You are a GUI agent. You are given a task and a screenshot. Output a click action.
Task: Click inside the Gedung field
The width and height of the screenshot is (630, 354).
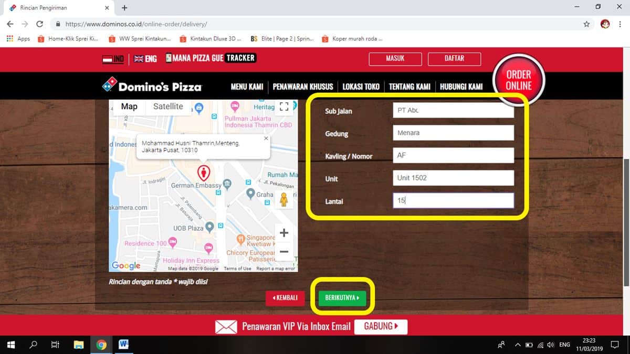coord(453,133)
